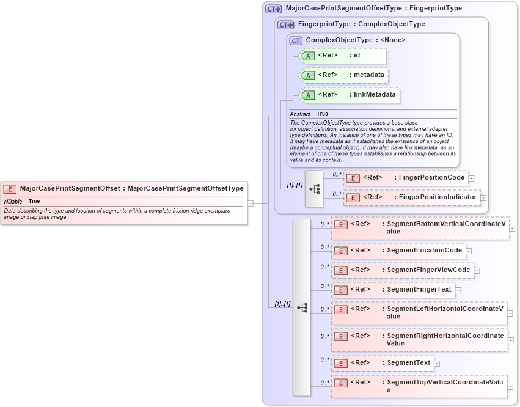Select the A icon of the id attribute
This screenshot has width=520, height=407.
coord(309,56)
